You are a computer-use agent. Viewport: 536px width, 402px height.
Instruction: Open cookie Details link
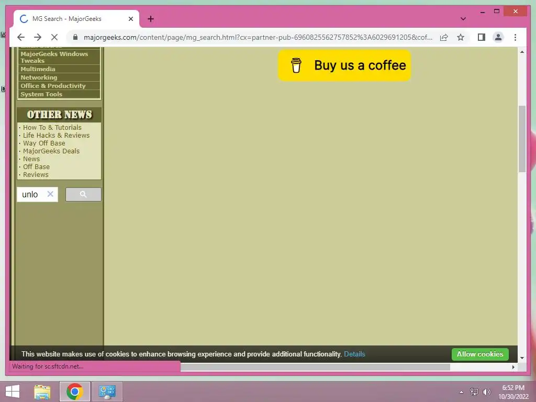pyautogui.click(x=354, y=354)
